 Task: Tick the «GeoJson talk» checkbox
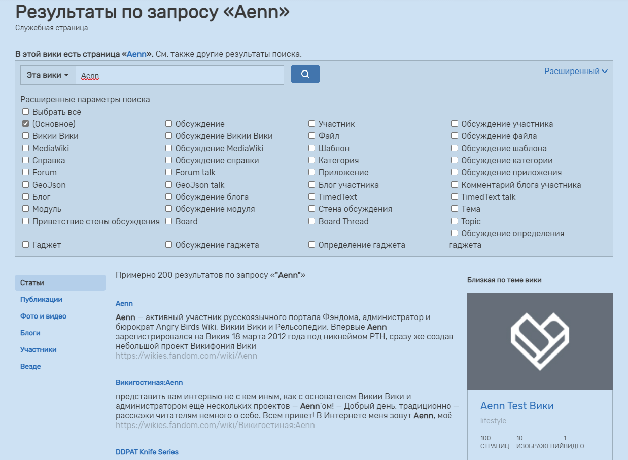[168, 185]
